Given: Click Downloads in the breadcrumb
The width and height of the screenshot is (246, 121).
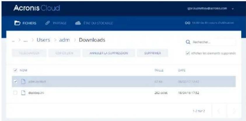Looking at the screenshot, I should point(92,40).
